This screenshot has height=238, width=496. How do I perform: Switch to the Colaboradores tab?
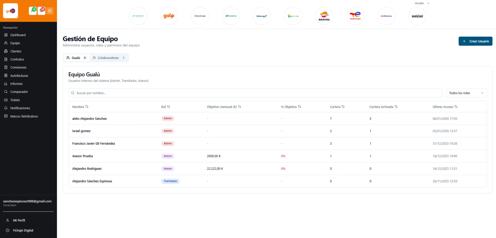[108, 58]
